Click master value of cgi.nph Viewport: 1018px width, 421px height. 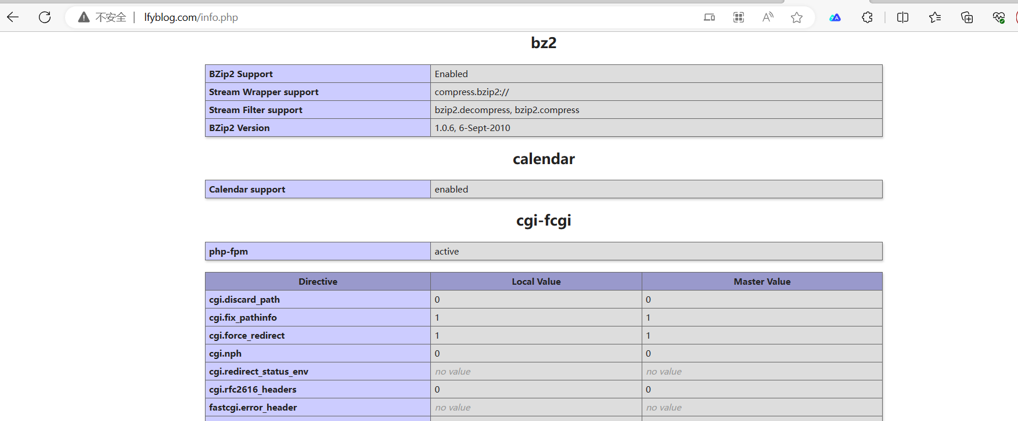click(x=648, y=353)
